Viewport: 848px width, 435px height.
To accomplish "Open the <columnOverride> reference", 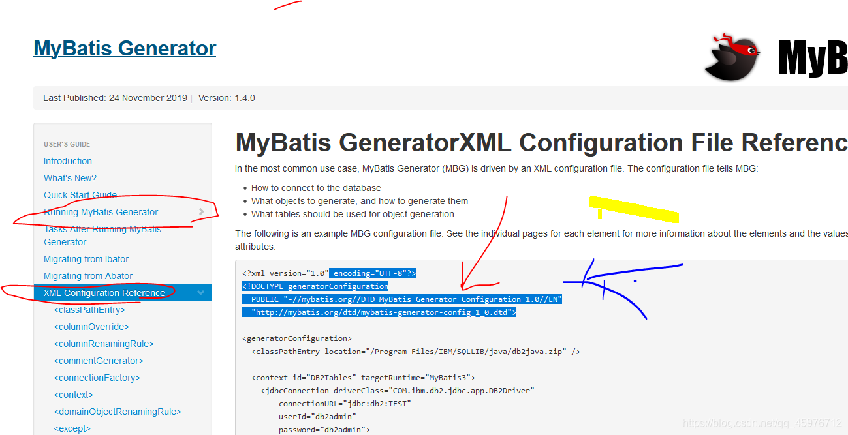I will (x=91, y=327).
